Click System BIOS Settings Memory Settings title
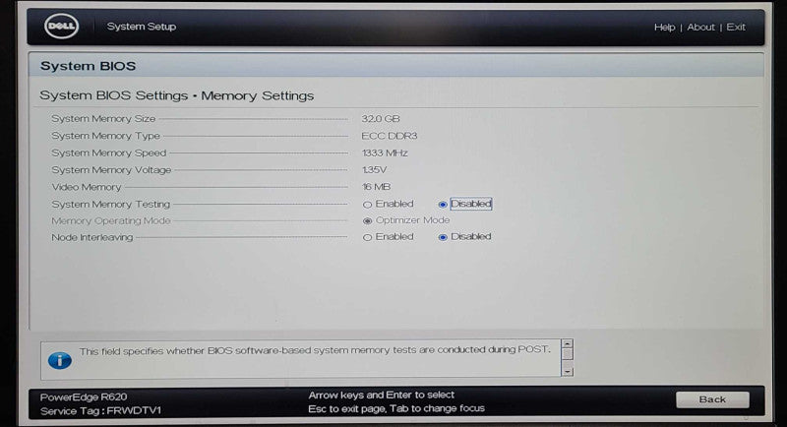Image resolution: width=787 pixels, height=427 pixels. click(177, 95)
